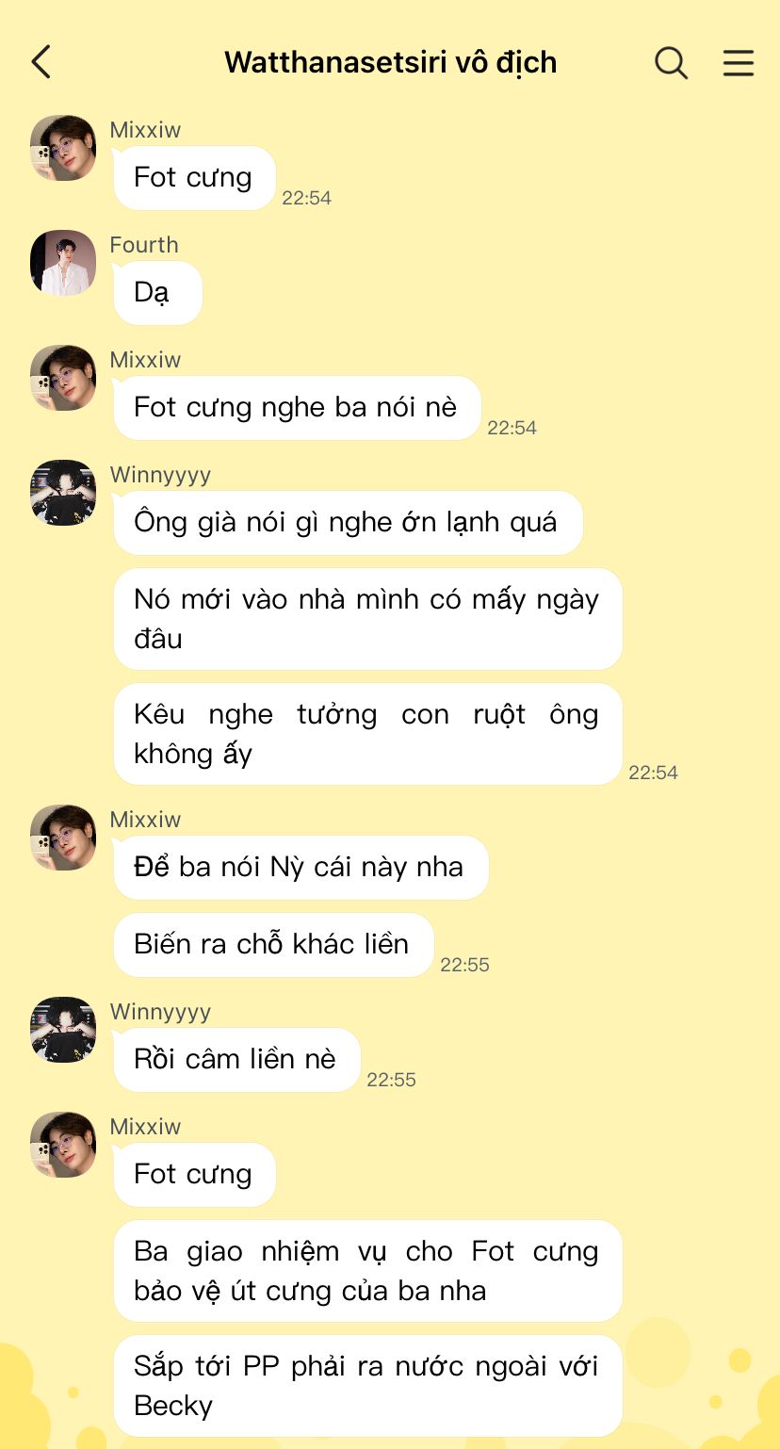780x1449 pixels.
Task: Open Fourth's profile avatar
Action: (63, 263)
